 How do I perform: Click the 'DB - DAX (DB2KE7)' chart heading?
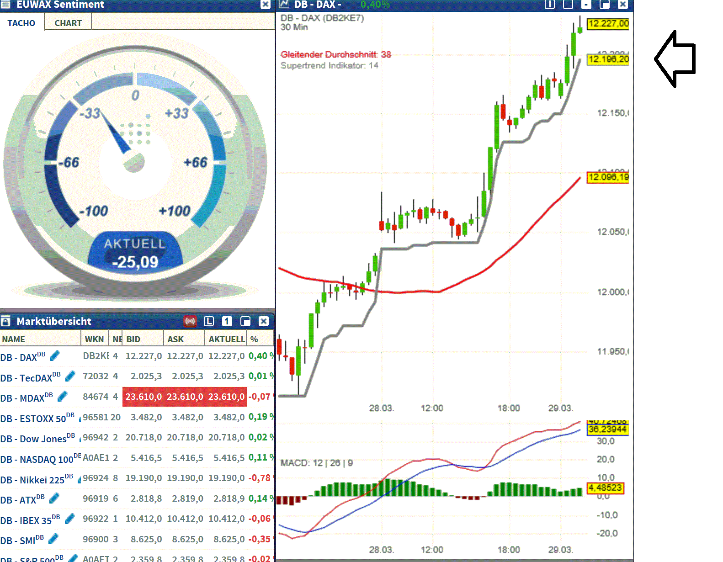(322, 18)
